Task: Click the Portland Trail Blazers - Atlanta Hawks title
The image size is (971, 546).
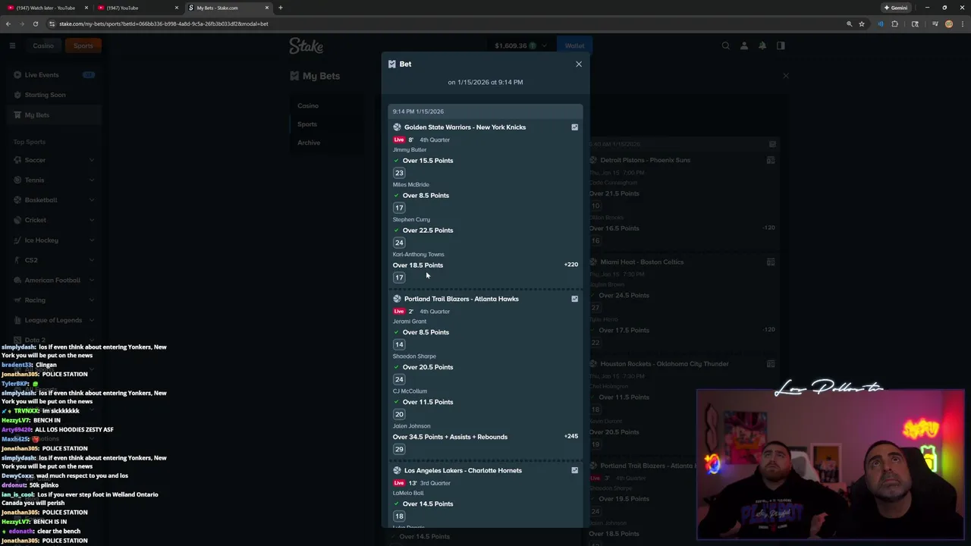Action: (x=461, y=299)
